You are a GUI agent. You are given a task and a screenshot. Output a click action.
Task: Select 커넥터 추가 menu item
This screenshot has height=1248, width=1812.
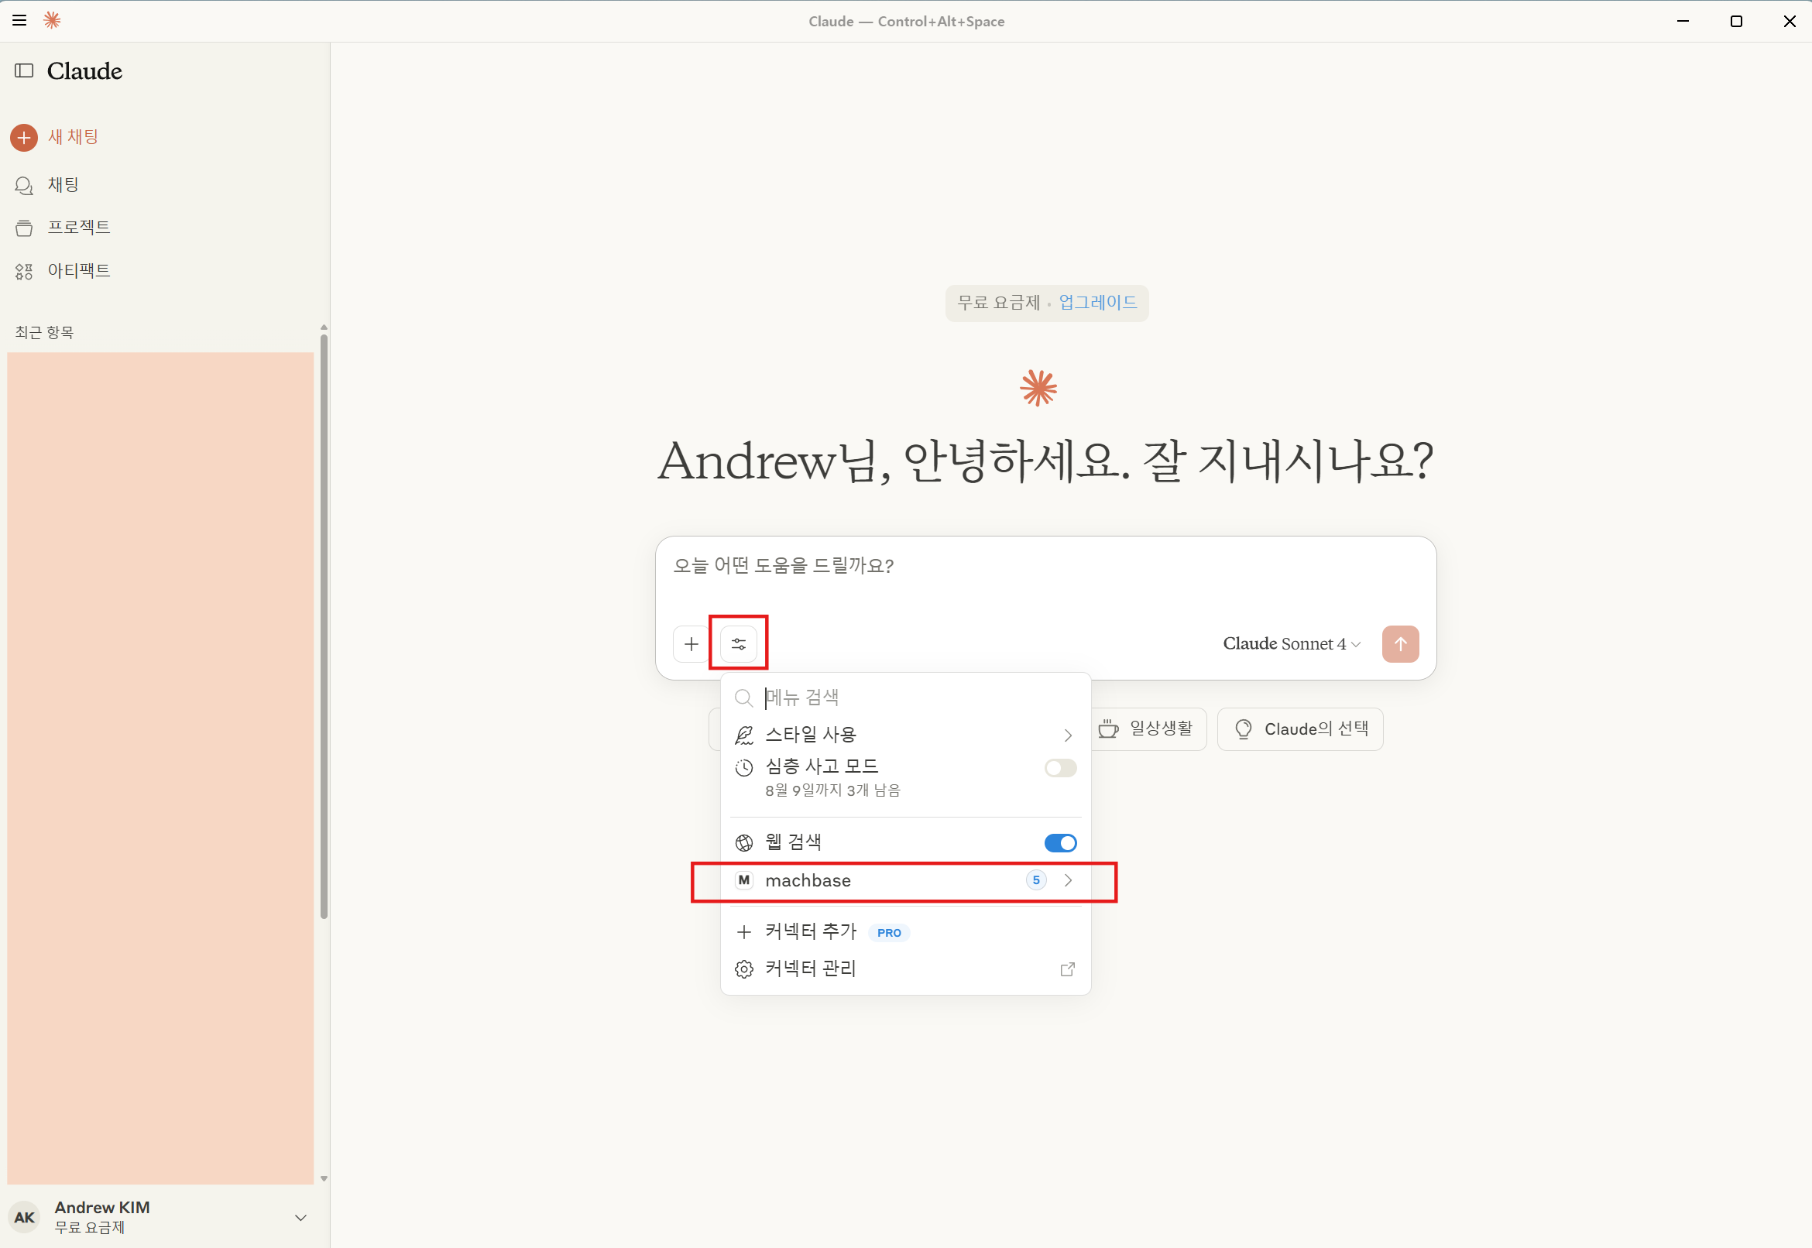[x=811, y=931]
